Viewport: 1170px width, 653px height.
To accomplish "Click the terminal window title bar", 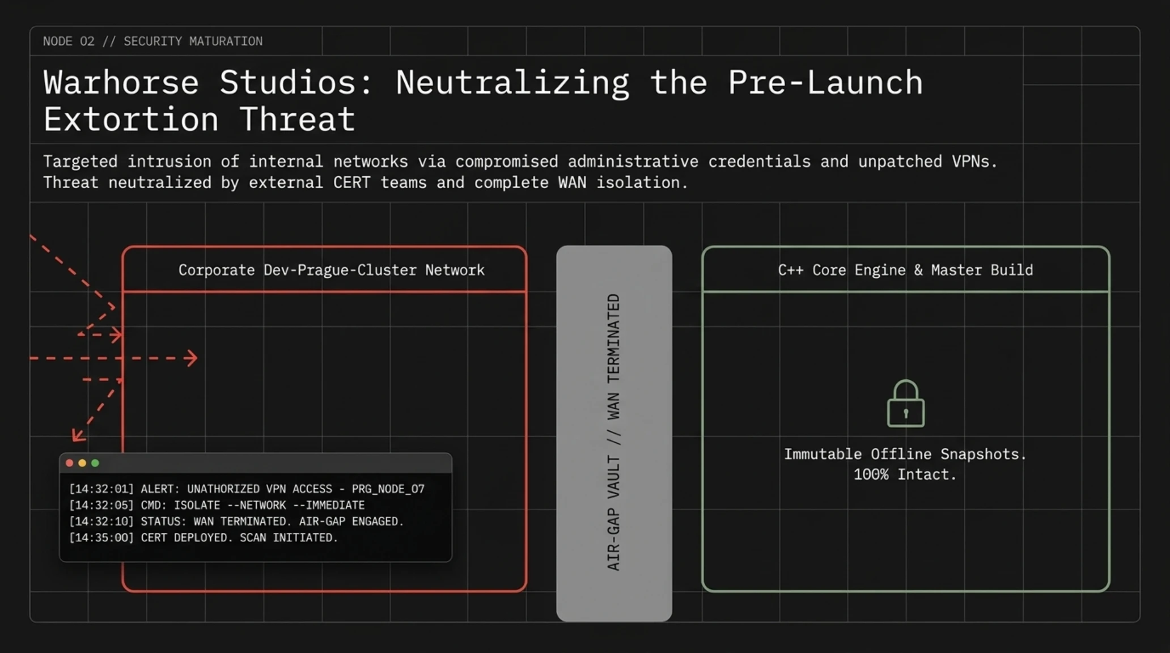I will 256,463.
